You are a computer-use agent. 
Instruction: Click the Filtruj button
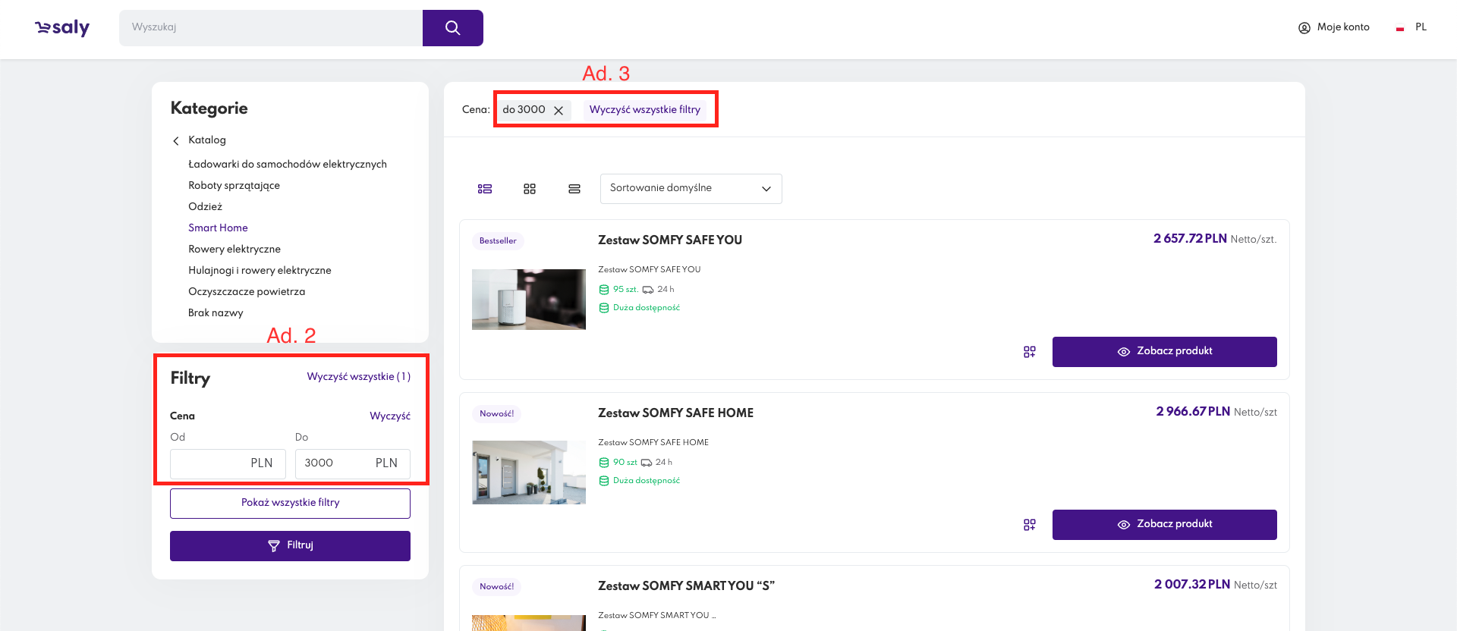(x=290, y=546)
